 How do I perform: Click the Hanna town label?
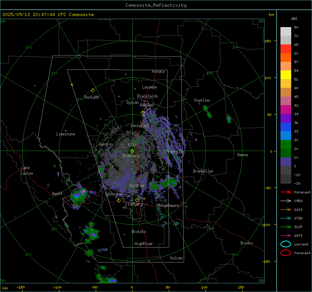coord(242,155)
